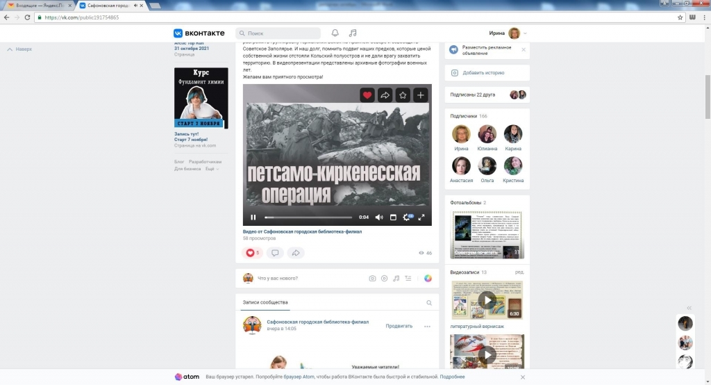The width and height of the screenshot is (711, 385).
Task: Click Разместить рекламное объявление
Action: pyautogui.click(x=486, y=51)
